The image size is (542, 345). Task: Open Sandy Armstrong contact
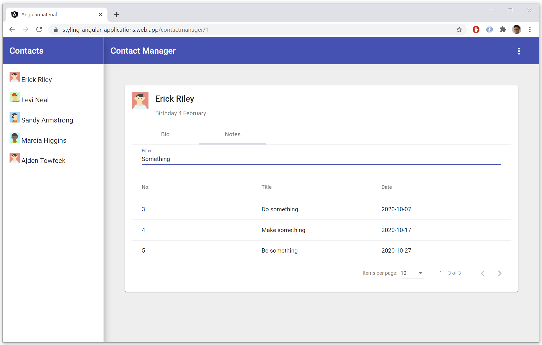coord(47,120)
